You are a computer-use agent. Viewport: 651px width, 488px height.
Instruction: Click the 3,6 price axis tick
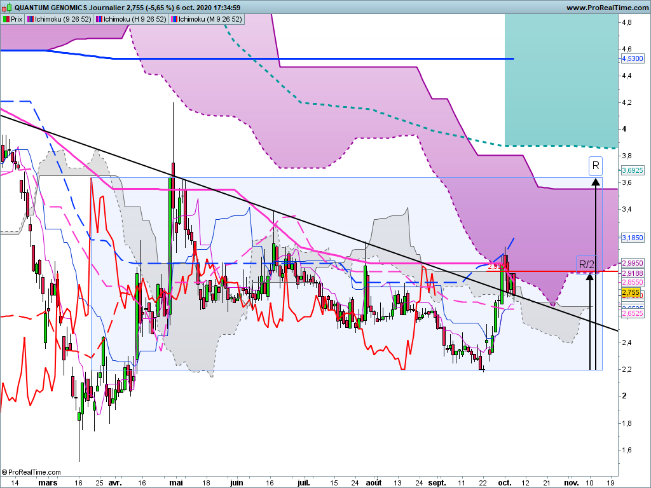click(627, 182)
